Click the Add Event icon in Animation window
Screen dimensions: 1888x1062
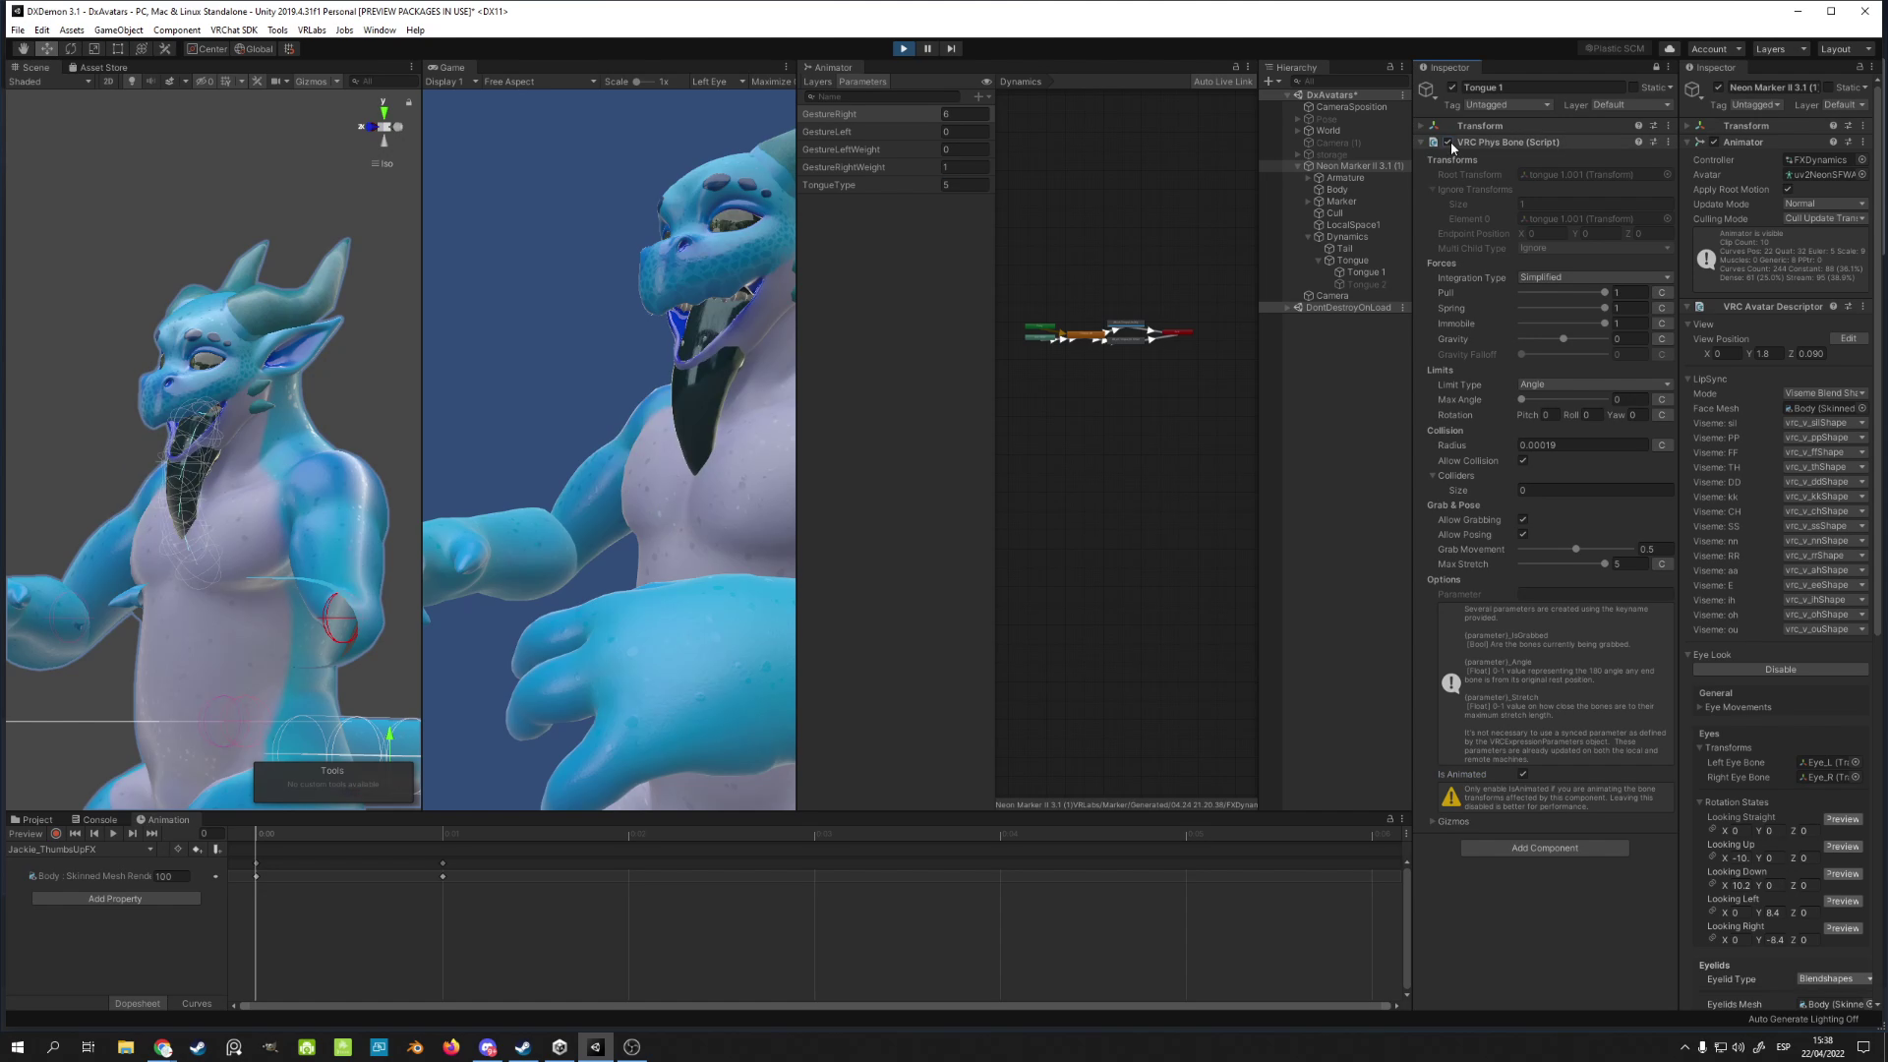(x=216, y=850)
